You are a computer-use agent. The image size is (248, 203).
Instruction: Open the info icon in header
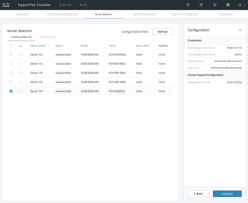[201, 5]
